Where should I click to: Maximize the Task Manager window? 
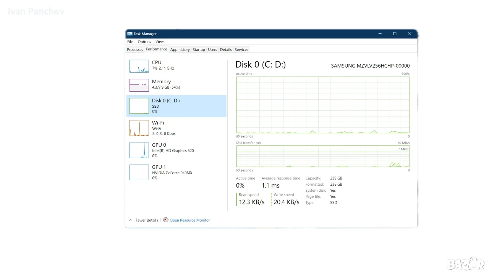[x=395, y=34]
